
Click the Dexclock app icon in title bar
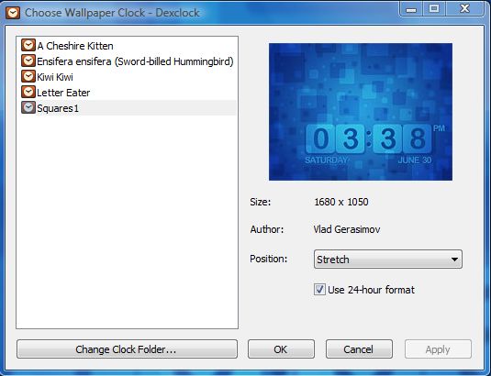coord(13,13)
